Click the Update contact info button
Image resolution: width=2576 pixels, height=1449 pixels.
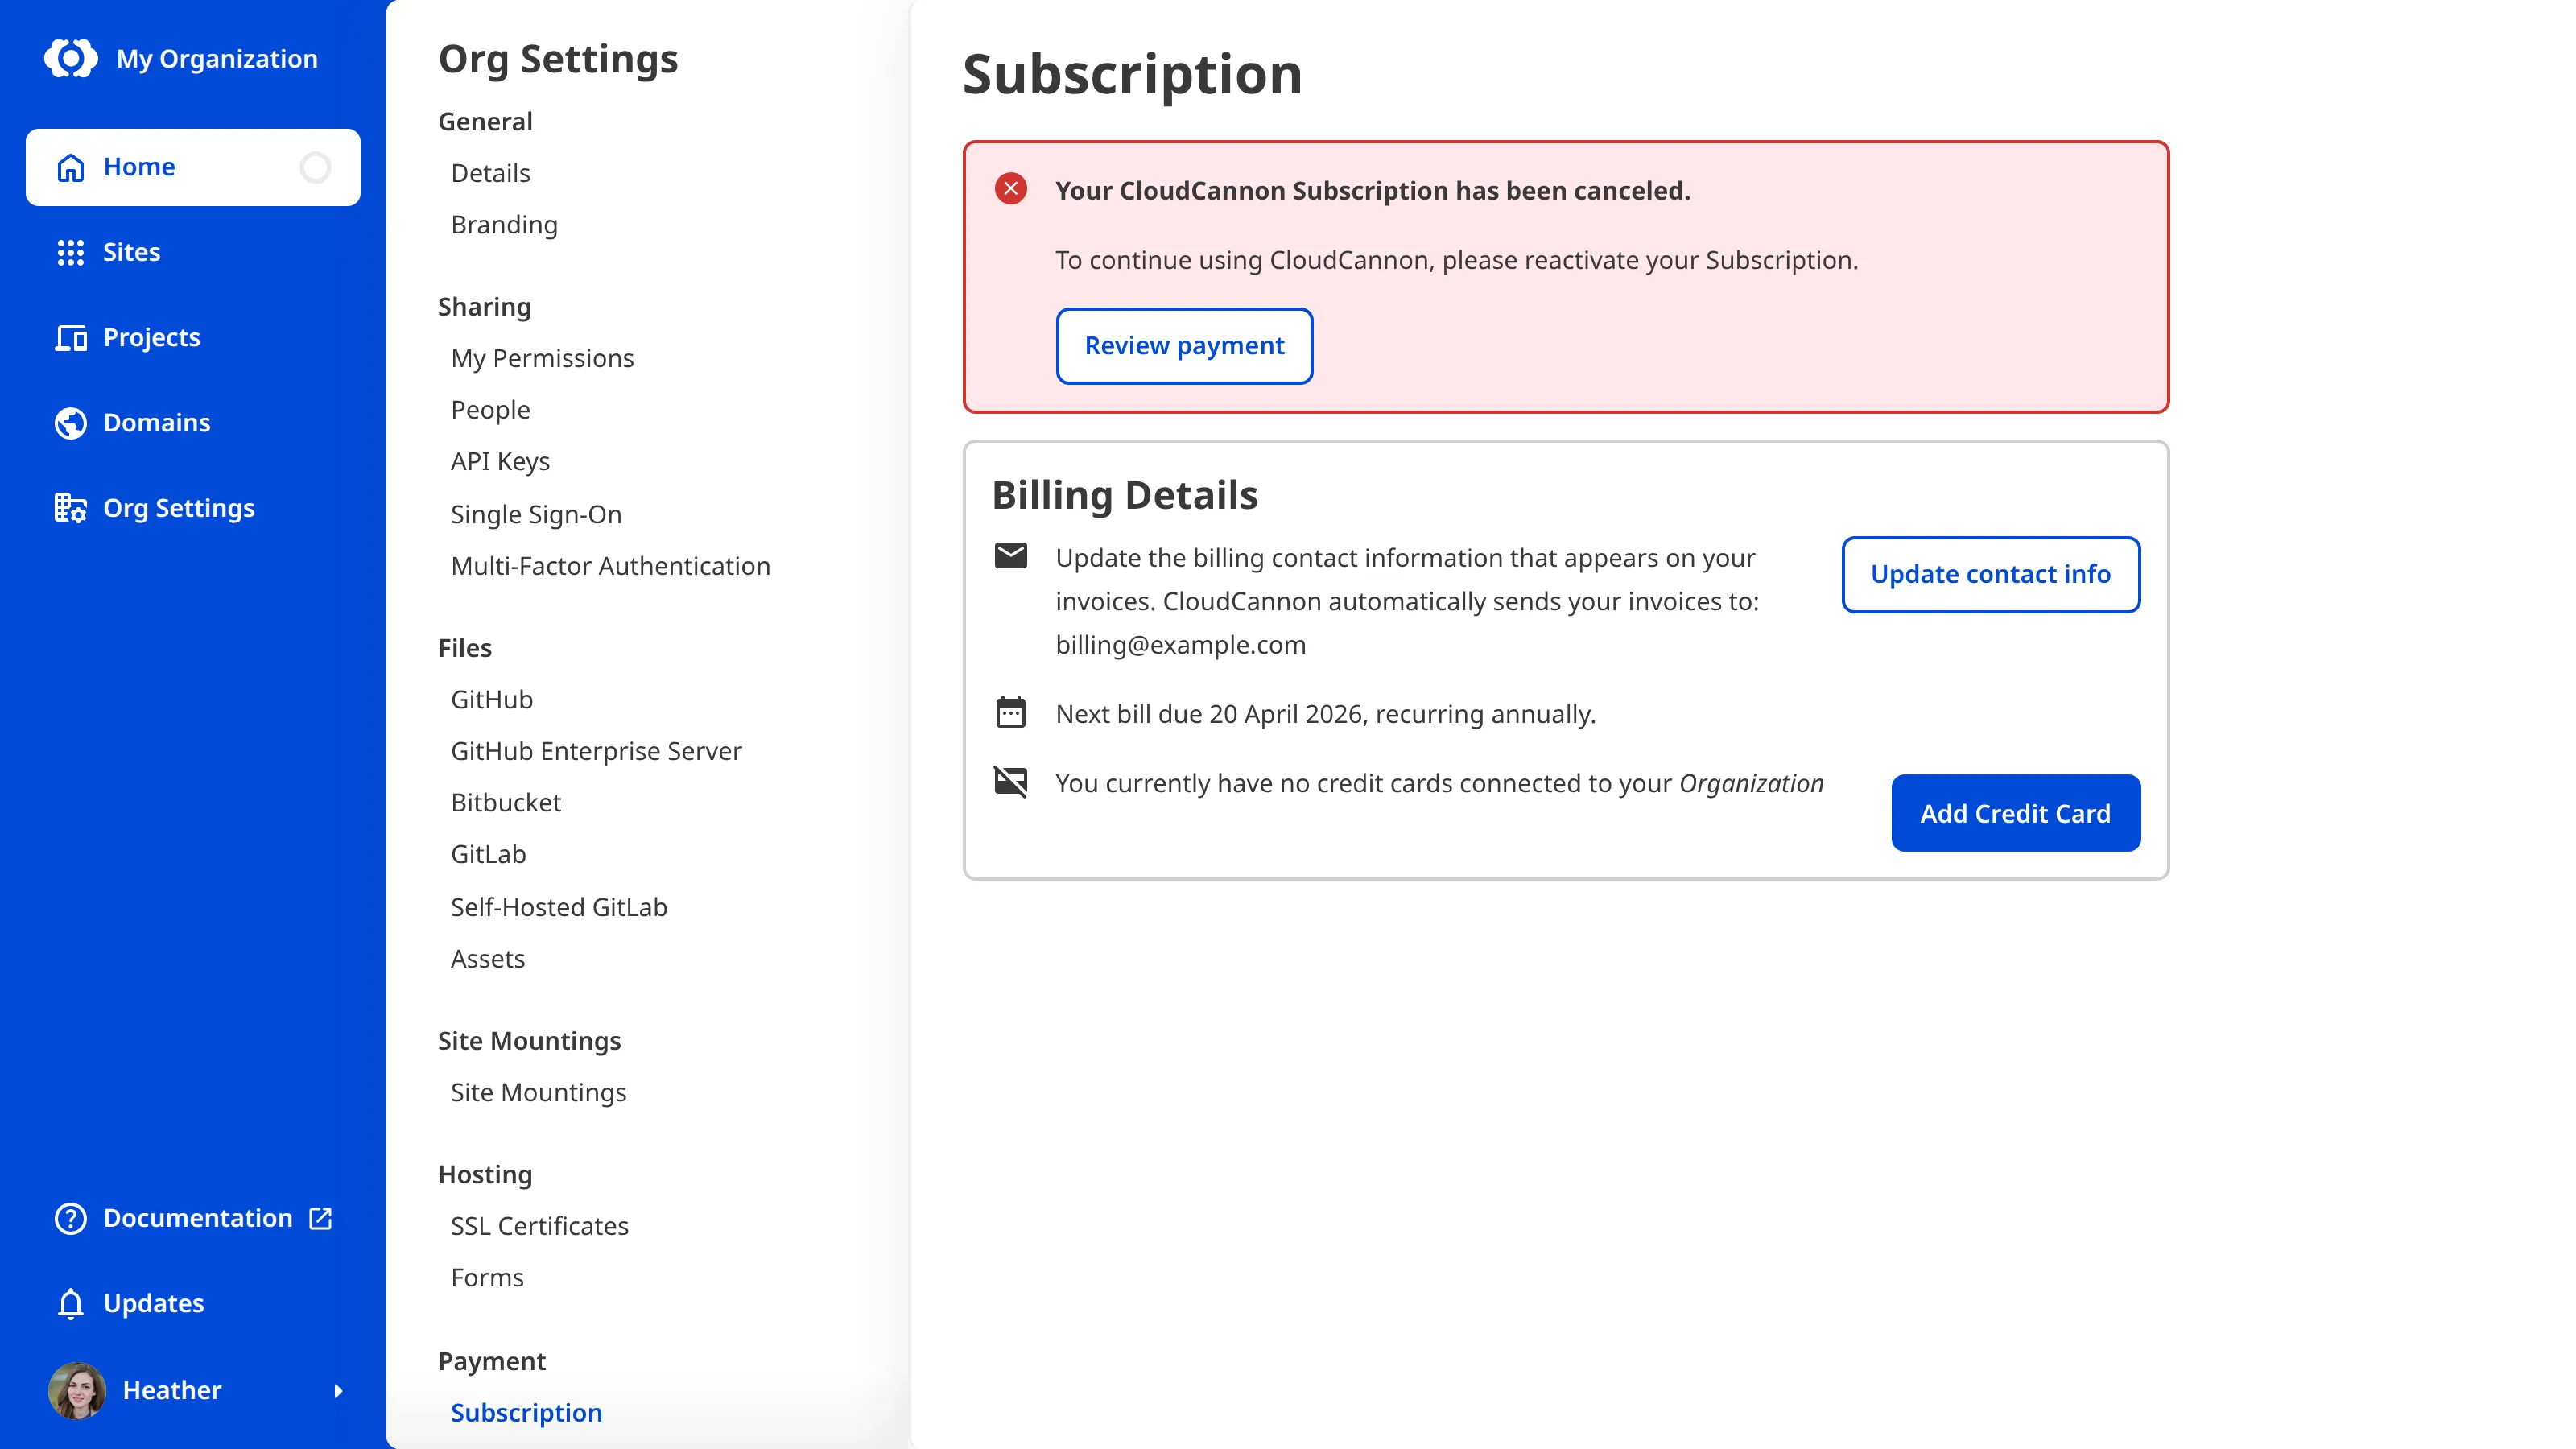pyautogui.click(x=1990, y=574)
